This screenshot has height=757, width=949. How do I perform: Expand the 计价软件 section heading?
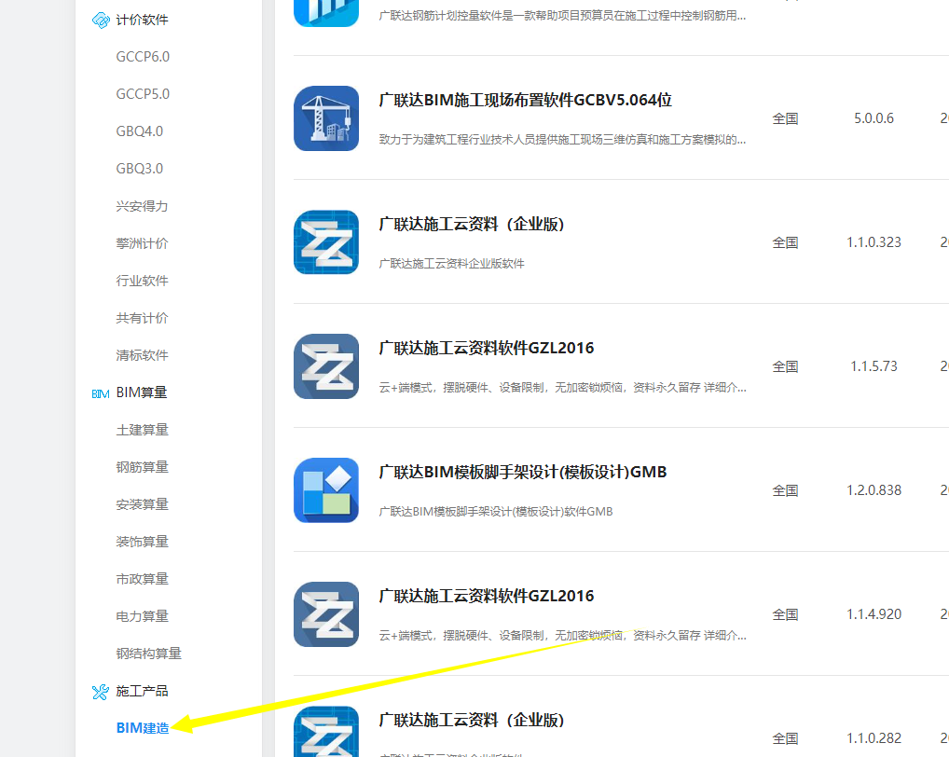pyautogui.click(x=143, y=20)
